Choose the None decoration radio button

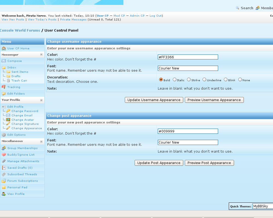click(x=240, y=80)
